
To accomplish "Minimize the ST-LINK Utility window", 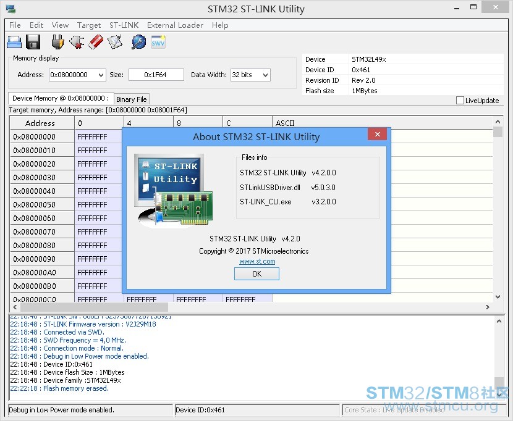I will point(457,8).
